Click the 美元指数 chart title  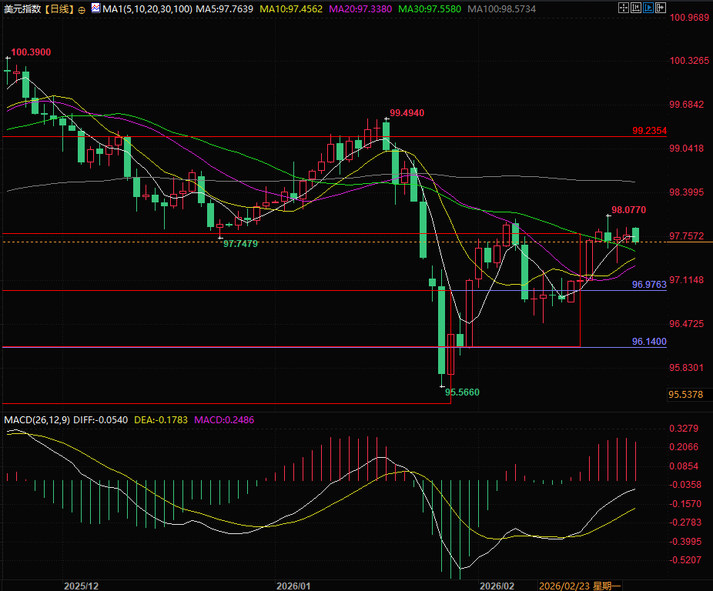(x=22, y=9)
